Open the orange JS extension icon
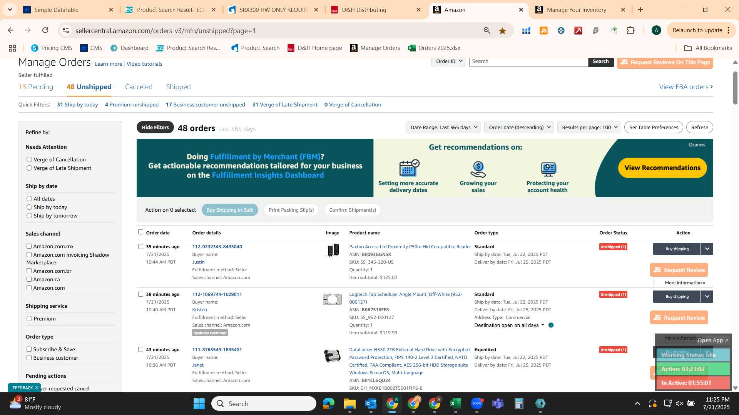 click(x=543, y=30)
